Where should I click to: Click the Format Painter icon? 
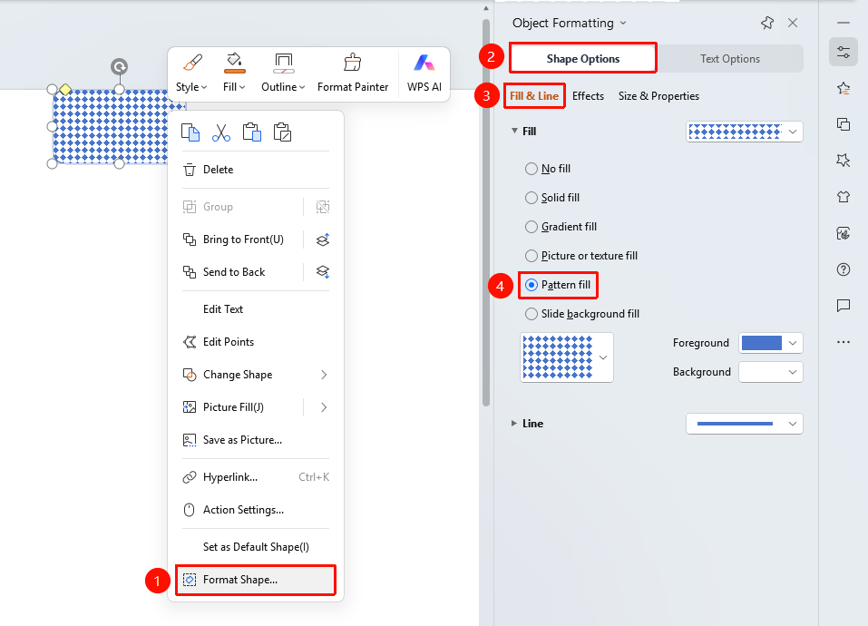[x=352, y=63]
